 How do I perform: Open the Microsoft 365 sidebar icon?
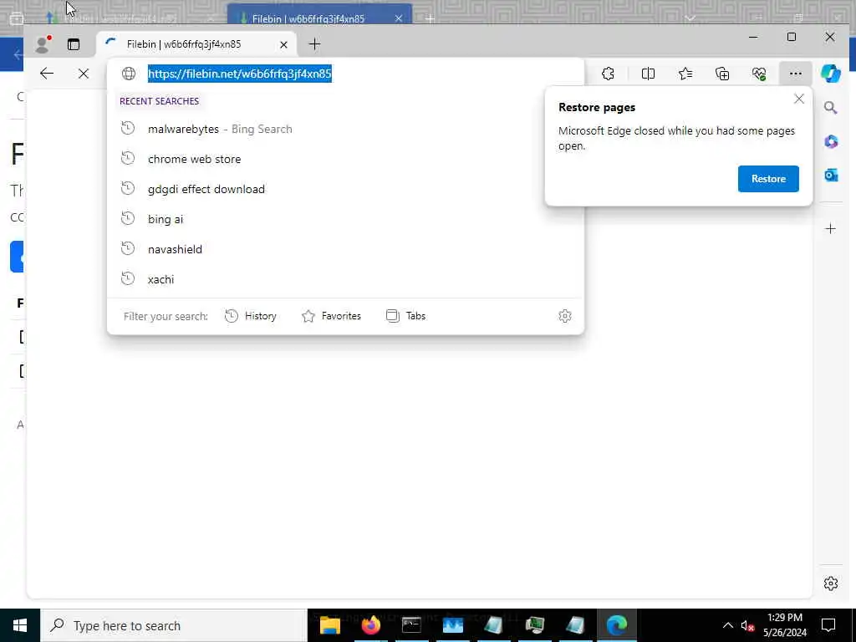coord(830,141)
